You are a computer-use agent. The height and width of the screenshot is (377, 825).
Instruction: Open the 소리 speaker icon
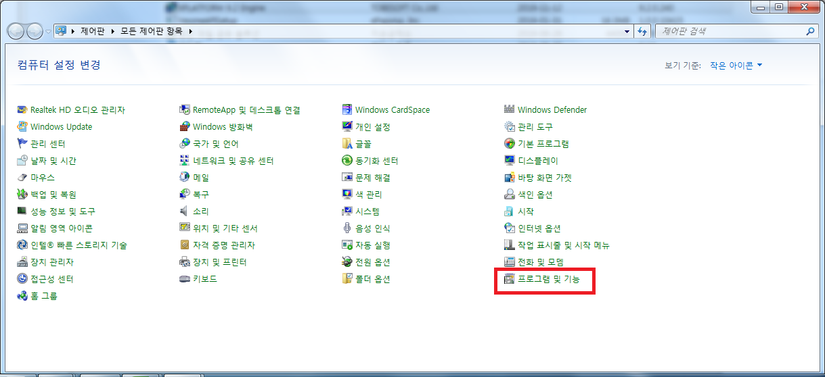click(x=185, y=211)
